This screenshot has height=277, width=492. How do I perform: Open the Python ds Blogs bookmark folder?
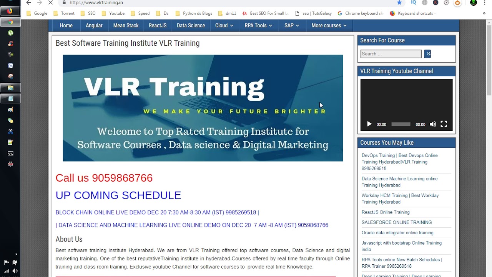pos(193,13)
